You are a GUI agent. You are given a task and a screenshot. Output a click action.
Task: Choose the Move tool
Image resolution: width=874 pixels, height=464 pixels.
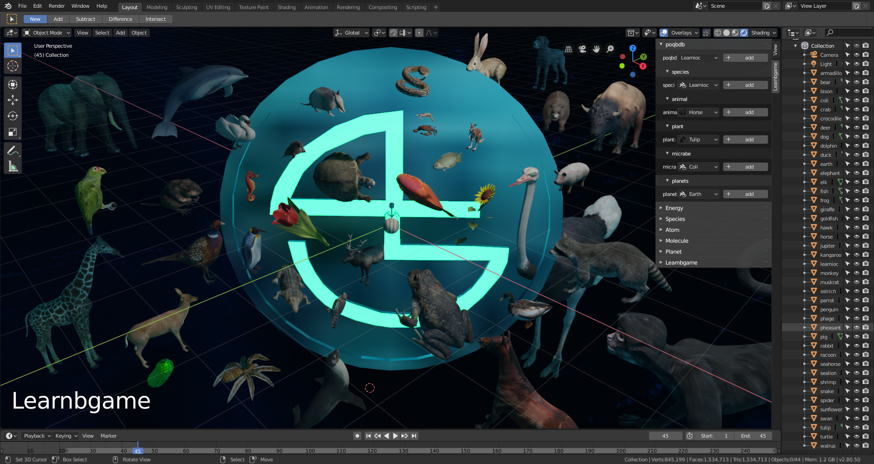[13, 100]
